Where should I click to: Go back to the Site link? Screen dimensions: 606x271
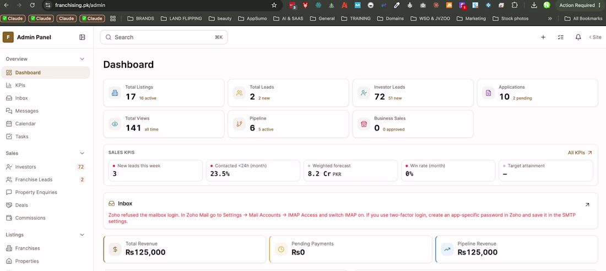coord(595,37)
